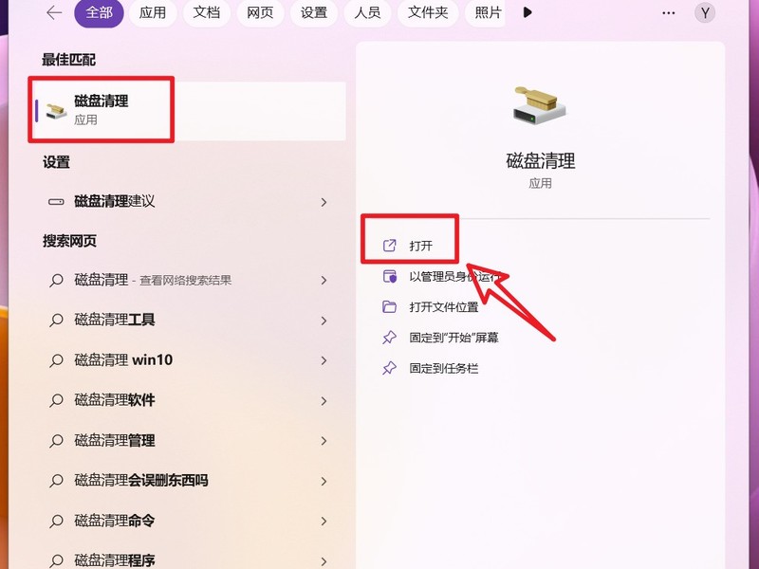Screen dimensions: 759x569
Task: Select the 全部 filter tab
Action: point(99,13)
